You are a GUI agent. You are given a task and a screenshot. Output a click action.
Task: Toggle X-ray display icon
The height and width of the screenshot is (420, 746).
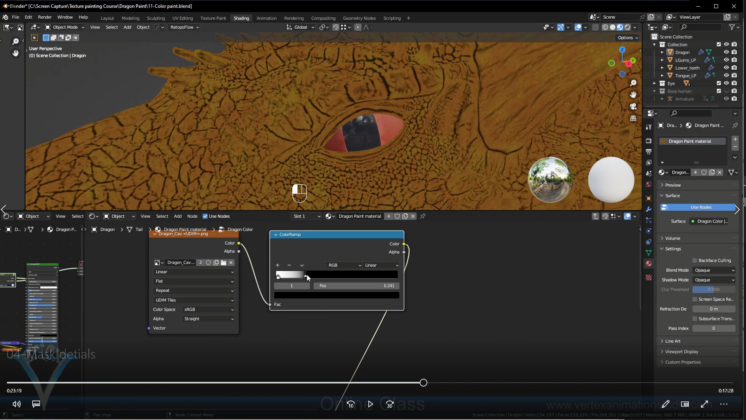point(595,27)
